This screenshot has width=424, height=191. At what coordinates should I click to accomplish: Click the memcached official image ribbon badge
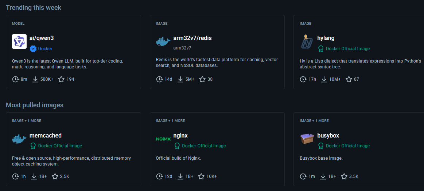(x=33, y=146)
